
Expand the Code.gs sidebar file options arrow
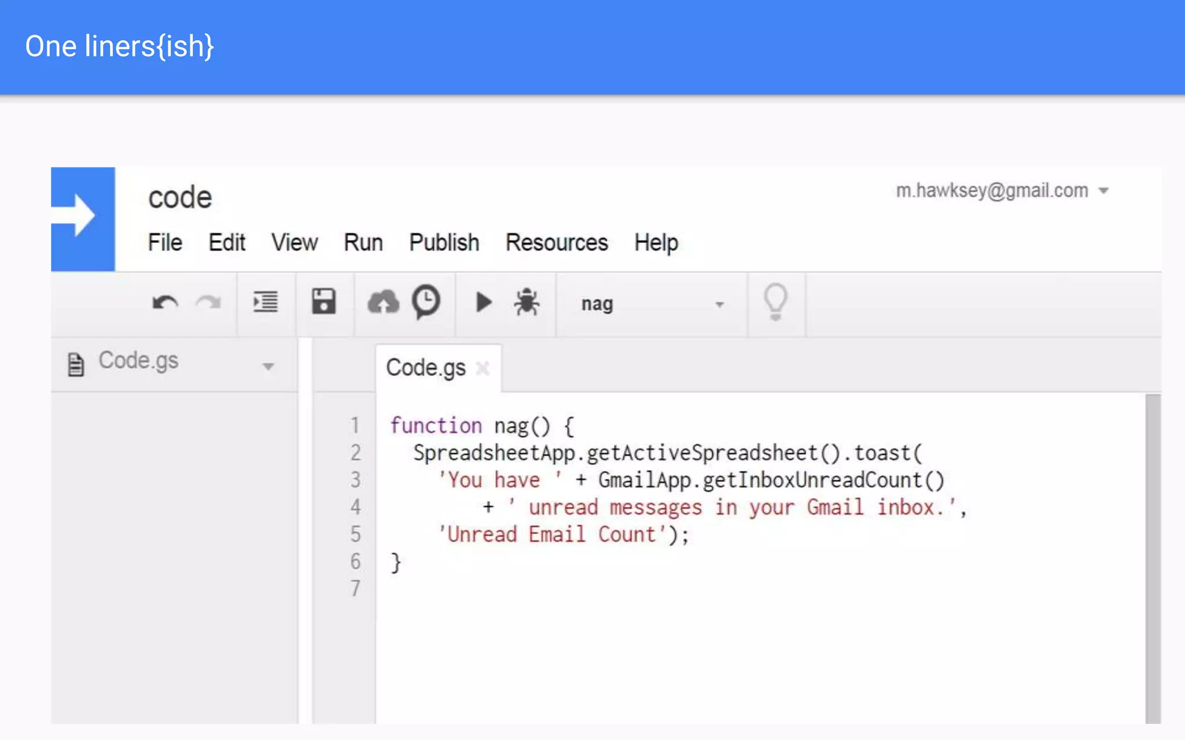[x=268, y=367]
